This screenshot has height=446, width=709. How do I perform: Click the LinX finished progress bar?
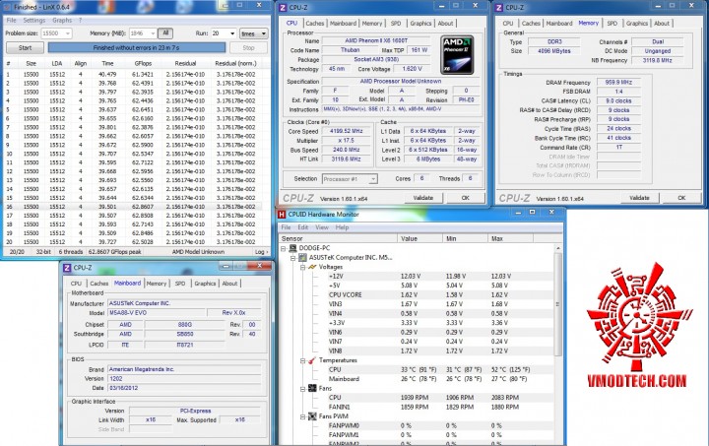point(137,47)
